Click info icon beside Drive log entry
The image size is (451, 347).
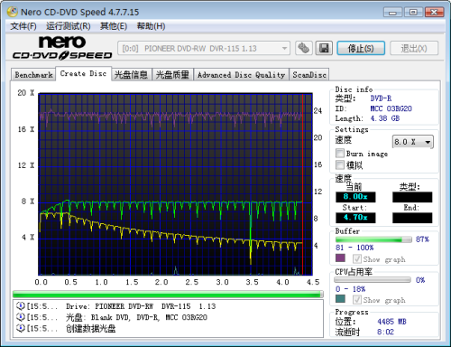pyautogui.click(x=20, y=306)
